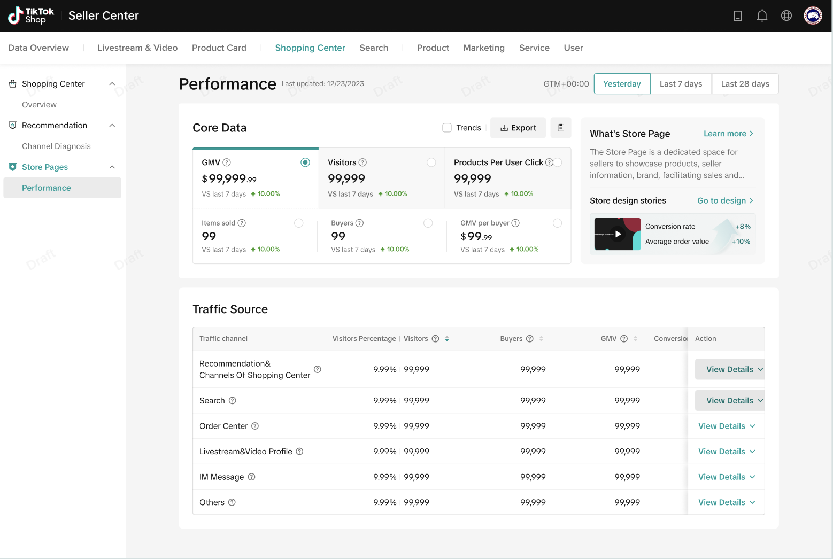Screen dimensions: 833x559
Task: Open the mobile device icon in header
Action: click(738, 16)
